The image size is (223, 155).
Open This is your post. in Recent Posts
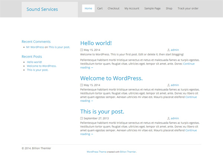pyautogui.click(x=38, y=70)
